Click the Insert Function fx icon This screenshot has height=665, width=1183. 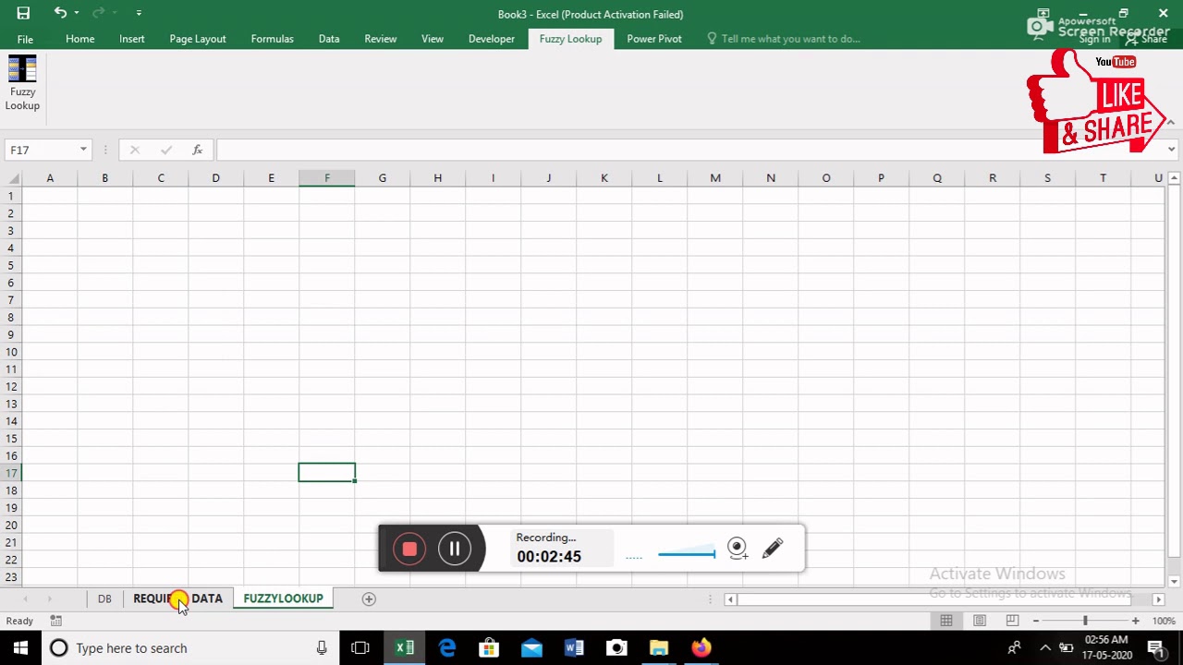[x=197, y=150]
